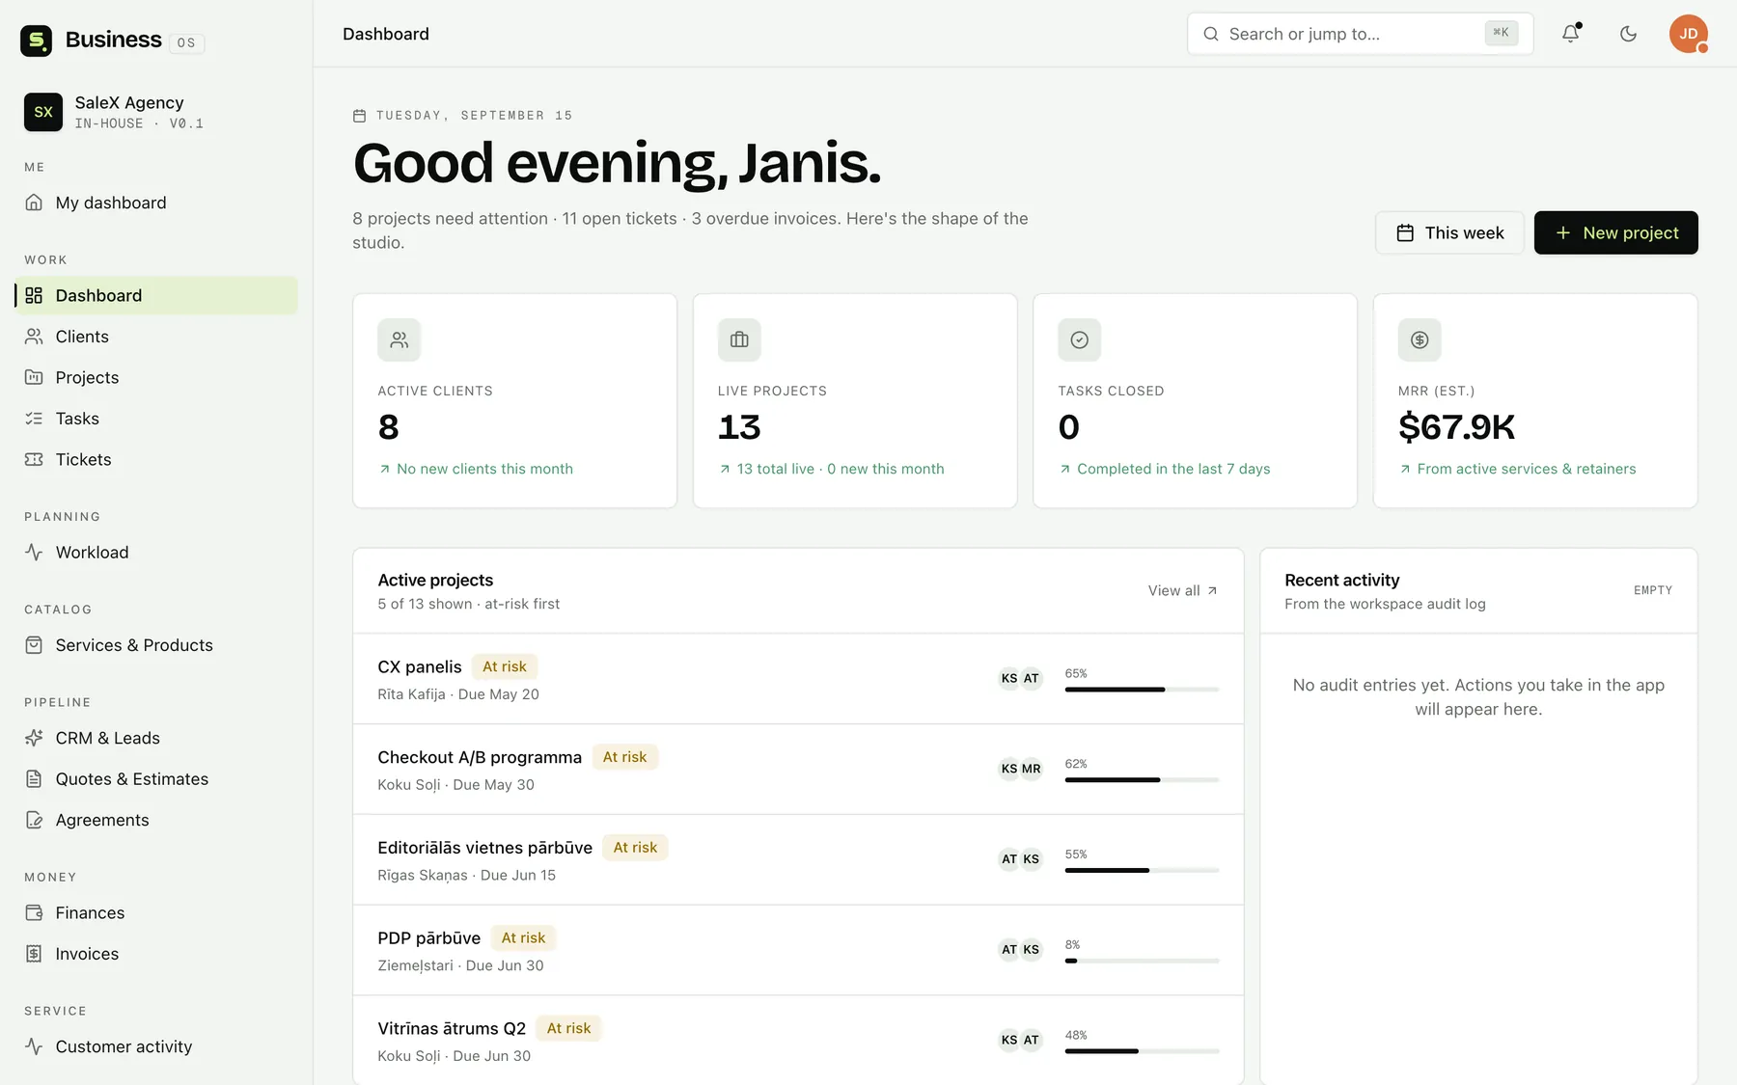Click From active services & retainers text

tap(1527, 469)
